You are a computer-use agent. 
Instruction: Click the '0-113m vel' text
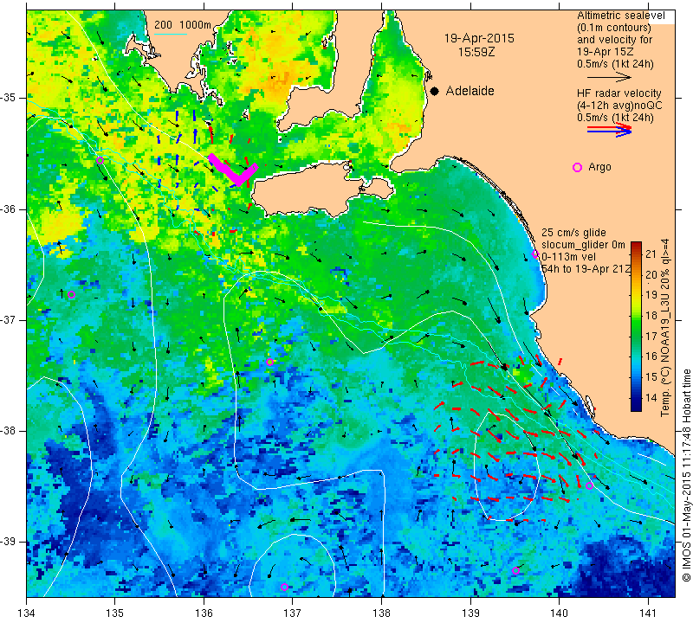point(568,256)
